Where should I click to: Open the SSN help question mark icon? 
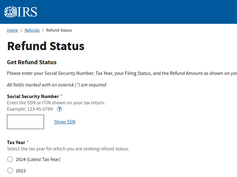59,109
